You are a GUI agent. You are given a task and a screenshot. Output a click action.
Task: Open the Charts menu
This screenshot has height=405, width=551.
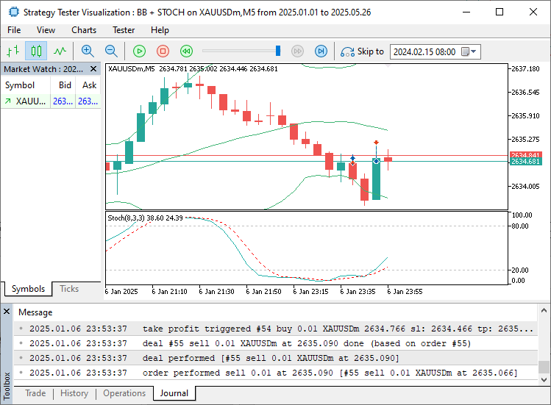pyautogui.click(x=84, y=30)
